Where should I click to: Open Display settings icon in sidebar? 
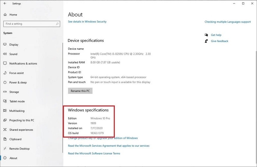coord(5,45)
